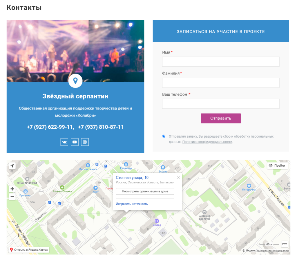Click Посмотреть организации в доме button
The width and height of the screenshot is (297, 259).
pyautogui.click(x=145, y=191)
